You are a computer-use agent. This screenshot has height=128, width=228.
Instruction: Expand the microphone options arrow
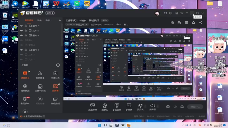point(145,106)
